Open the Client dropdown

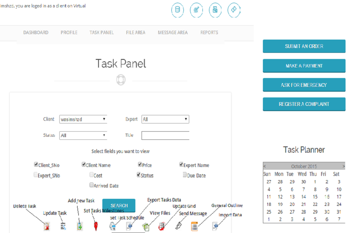[x=83, y=119]
